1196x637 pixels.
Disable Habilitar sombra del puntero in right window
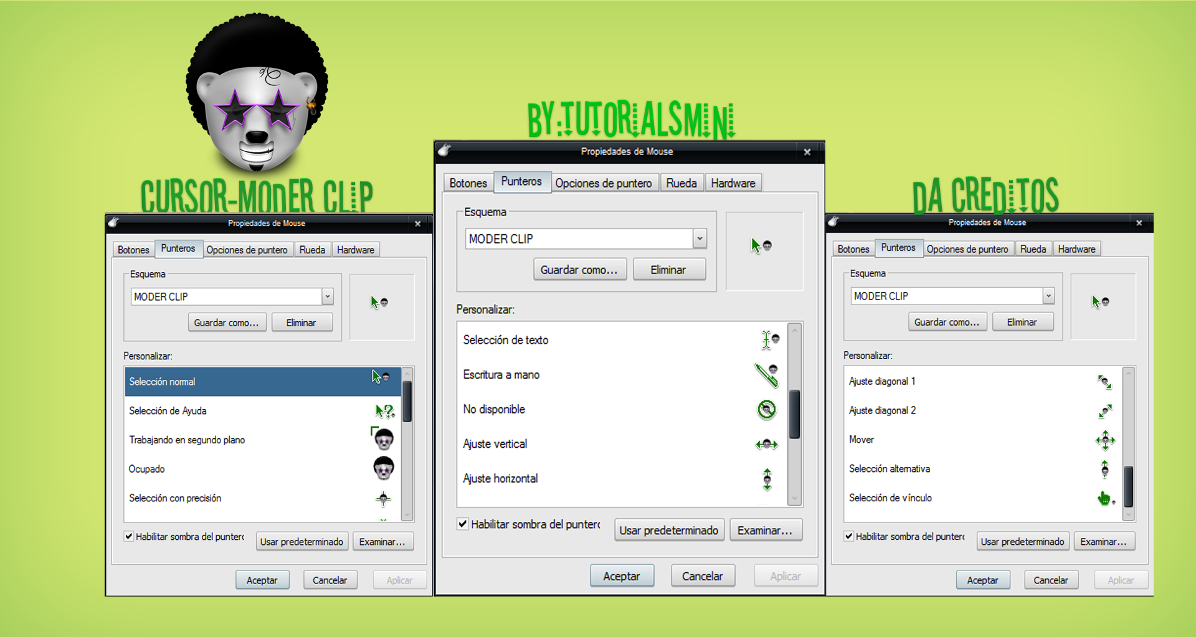point(849,536)
